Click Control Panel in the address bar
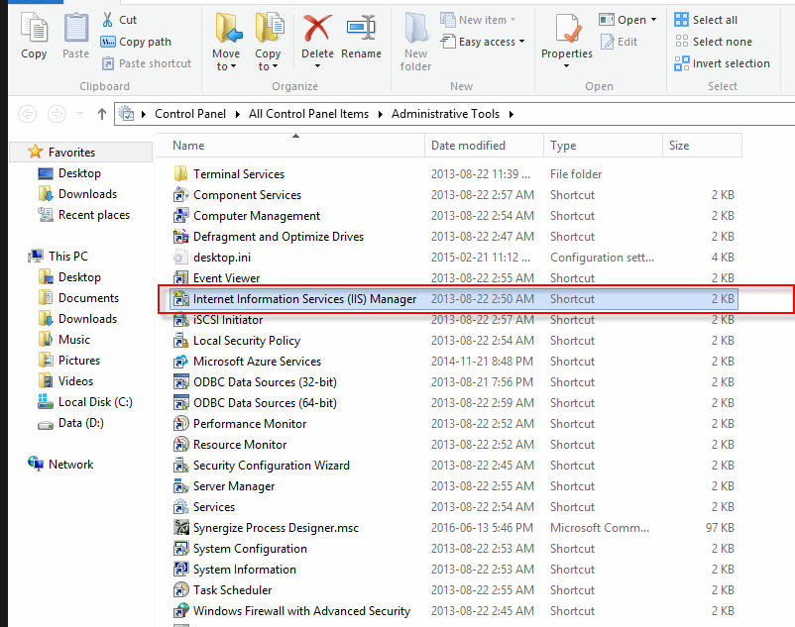795x627 pixels. click(190, 114)
